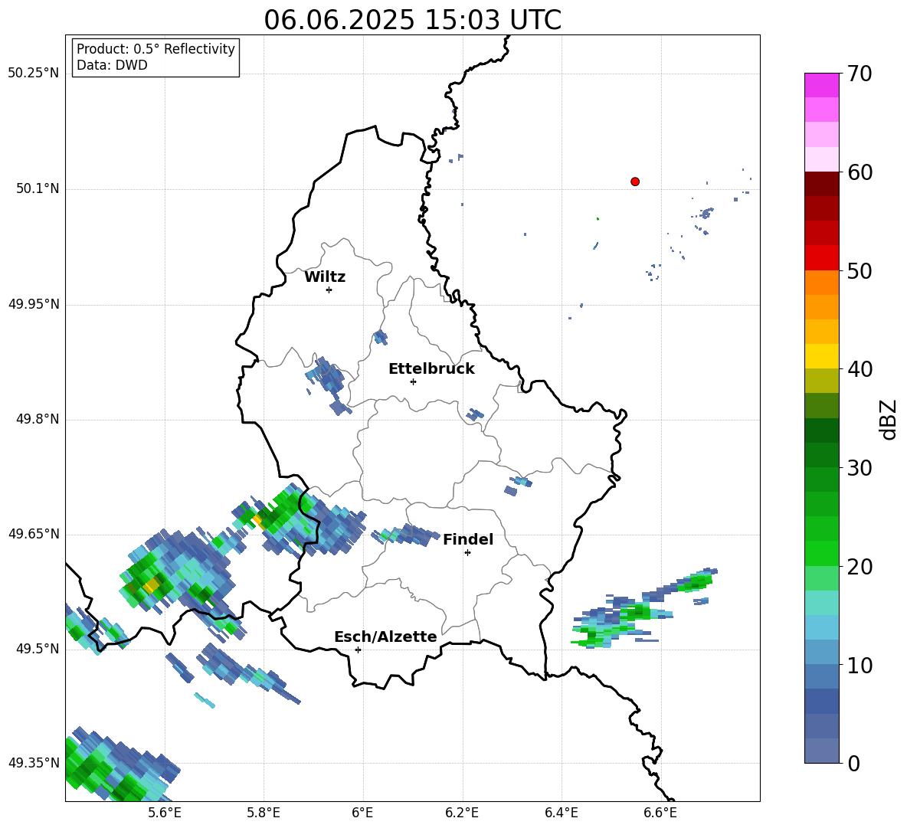Screen dimensions: 907x828
Task: Click the 10 tick on colorbar
Action: 860,665
